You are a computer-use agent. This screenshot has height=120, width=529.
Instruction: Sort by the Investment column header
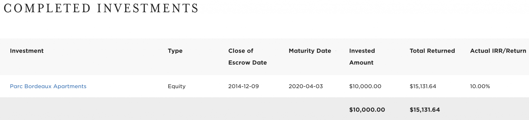pos(27,51)
